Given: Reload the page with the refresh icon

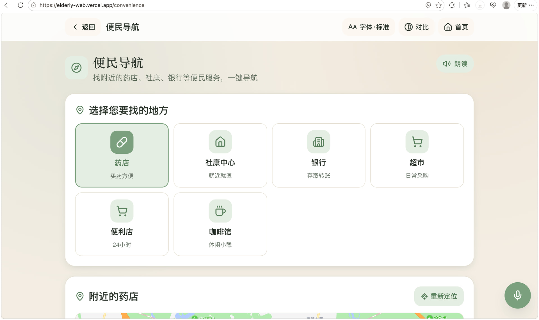Looking at the screenshot, I should coord(20,5).
